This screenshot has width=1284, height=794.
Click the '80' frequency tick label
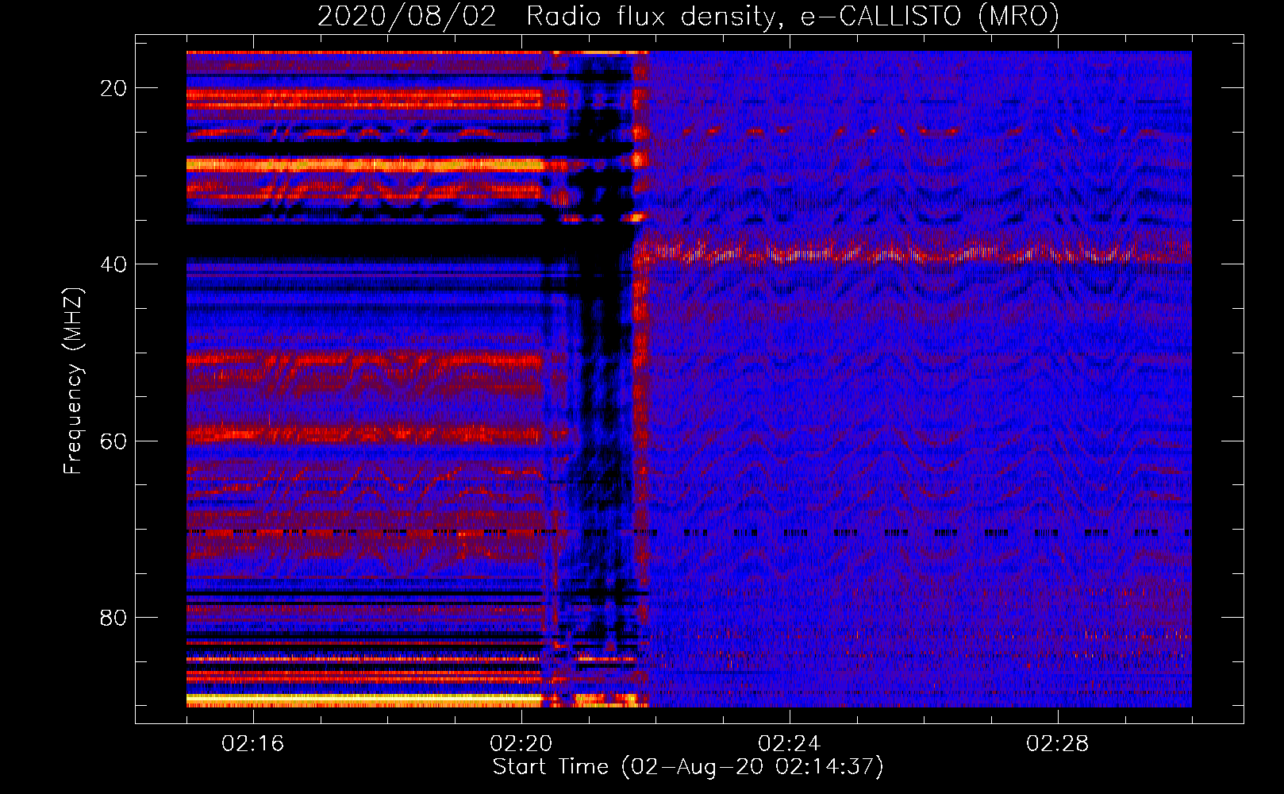114,618
